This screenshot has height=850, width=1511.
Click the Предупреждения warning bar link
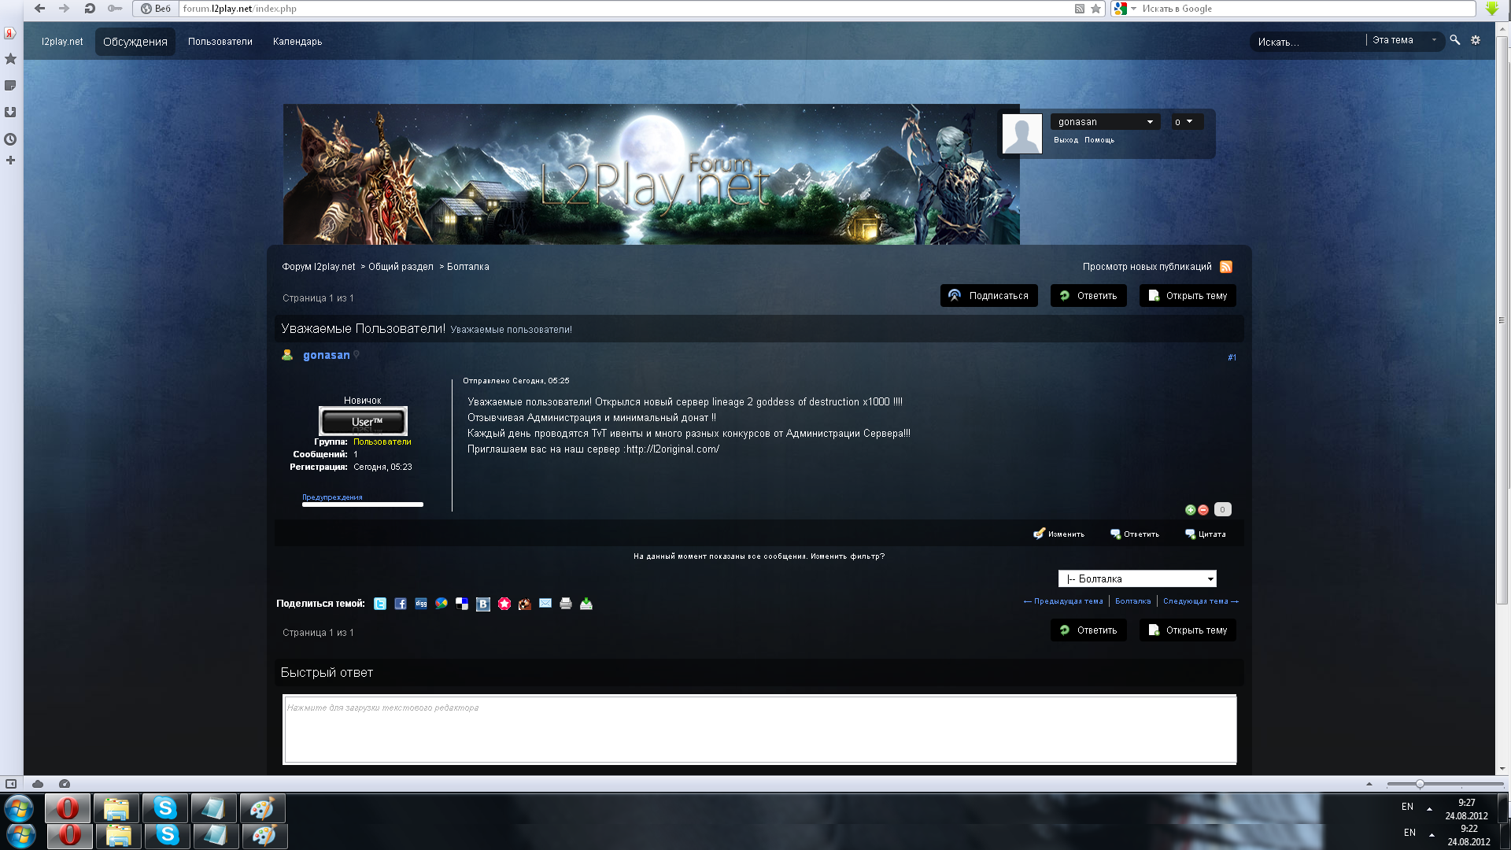pos(332,497)
